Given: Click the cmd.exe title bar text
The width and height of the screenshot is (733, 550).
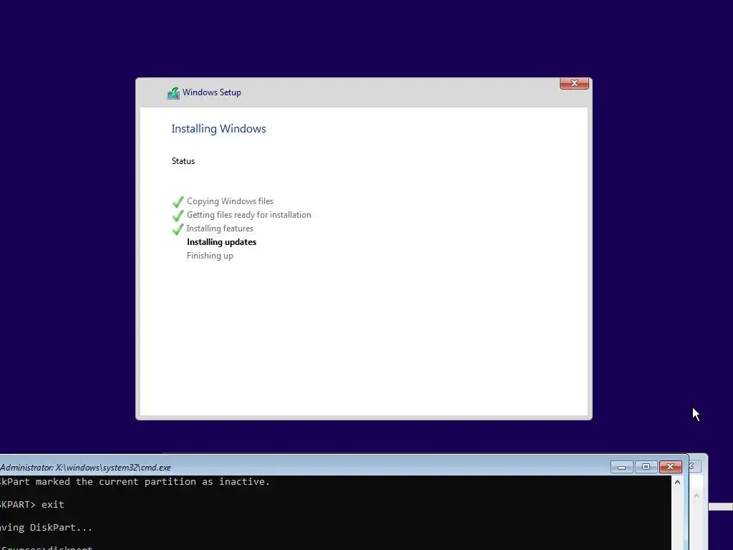Looking at the screenshot, I should pos(86,467).
